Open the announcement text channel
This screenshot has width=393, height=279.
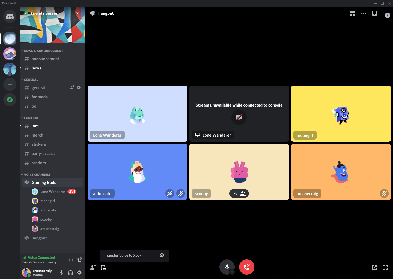click(45, 59)
